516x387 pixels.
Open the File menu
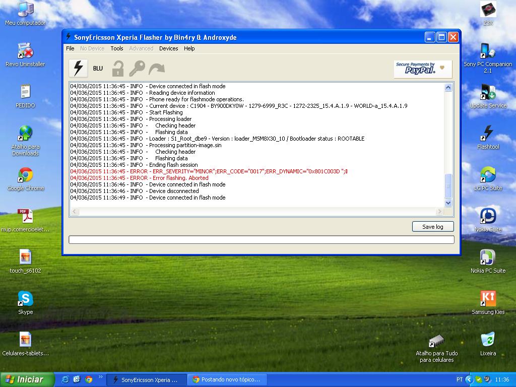coord(70,48)
